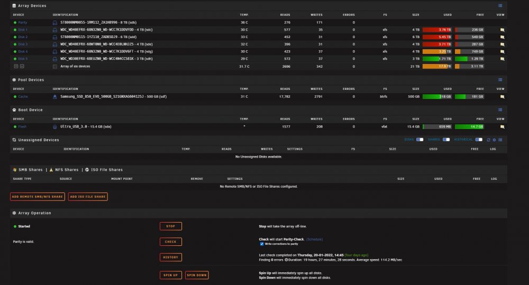Image resolution: width=529 pixels, height=285 pixels.
Task: Click 'No Unassigned Disks available' text
Action: (259, 157)
